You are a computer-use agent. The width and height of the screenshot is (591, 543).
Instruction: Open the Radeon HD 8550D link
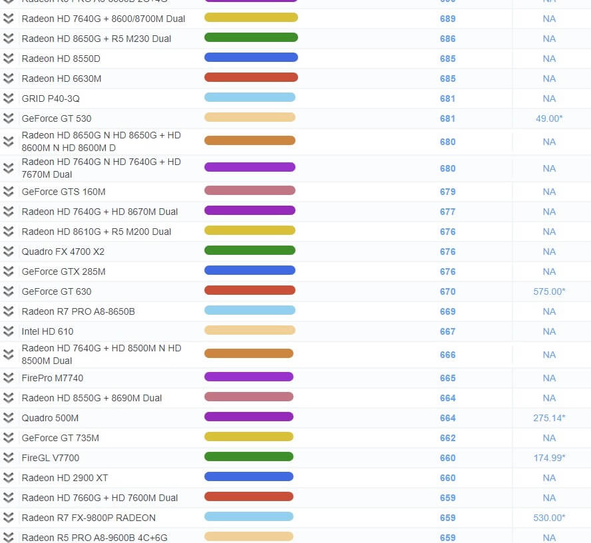point(61,59)
